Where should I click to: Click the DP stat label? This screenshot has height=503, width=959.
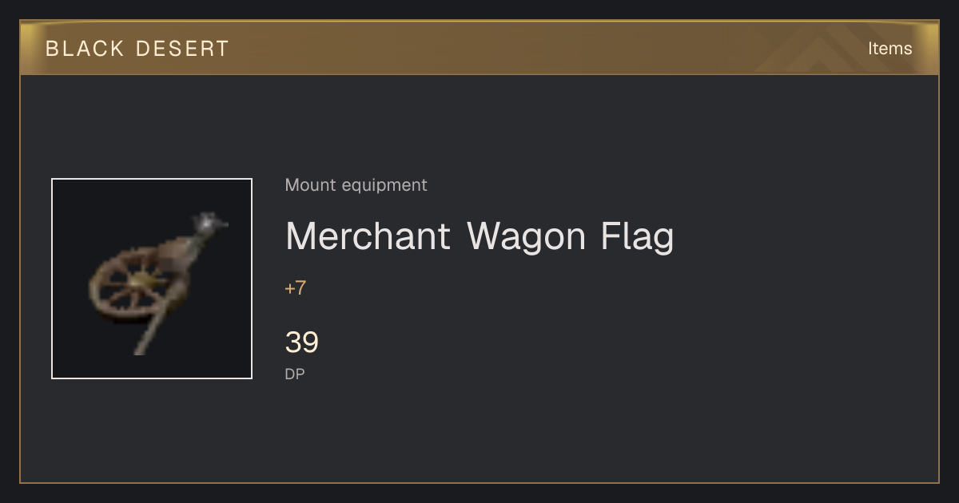(295, 374)
